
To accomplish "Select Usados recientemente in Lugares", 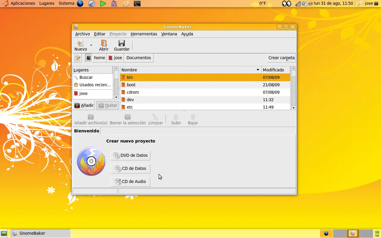I will [x=93, y=85].
